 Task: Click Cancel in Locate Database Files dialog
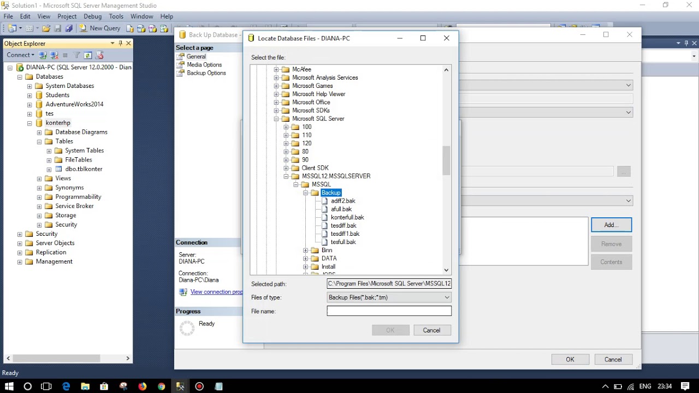click(431, 330)
